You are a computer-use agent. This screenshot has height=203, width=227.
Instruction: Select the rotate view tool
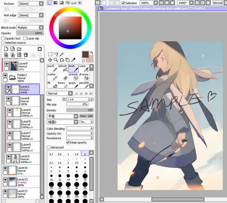coord(62,60)
